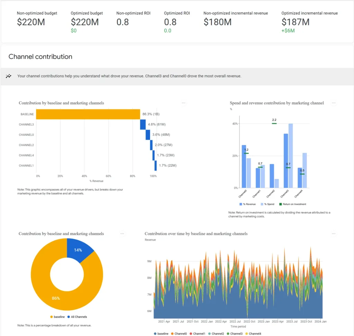Toggle Channel3 in the time chart legend
The image size is (354, 336).
pyautogui.click(x=234, y=334)
